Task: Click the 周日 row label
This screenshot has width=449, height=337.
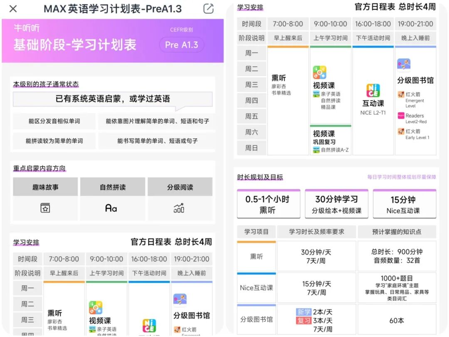Action: click(x=252, y=148)
